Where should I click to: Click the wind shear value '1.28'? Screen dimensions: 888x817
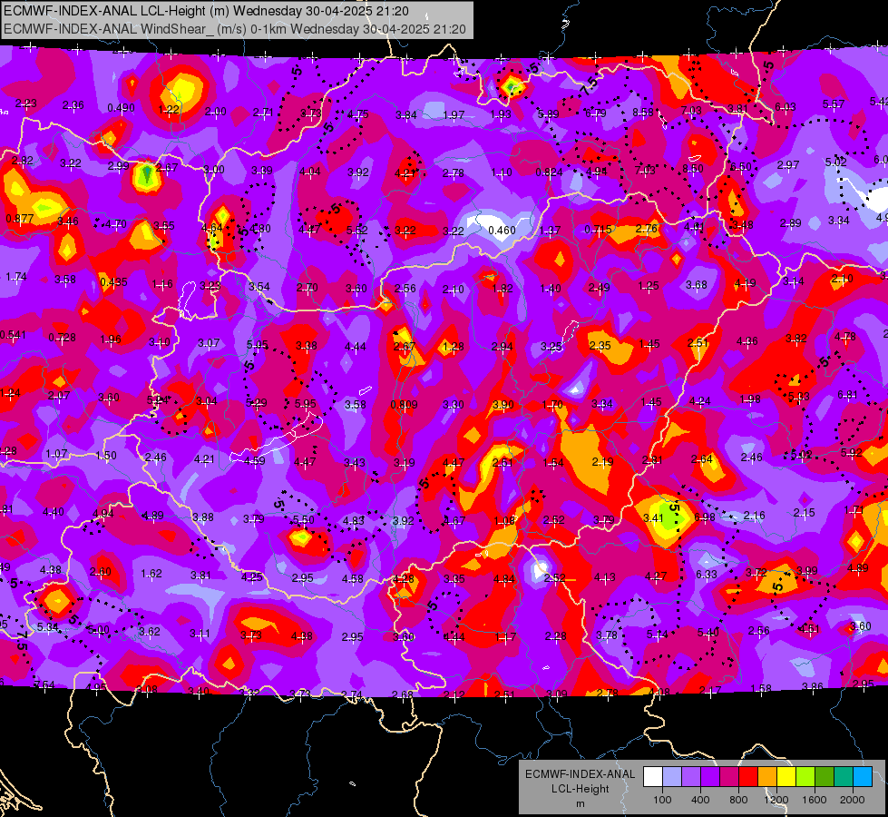tap(453, 346)
